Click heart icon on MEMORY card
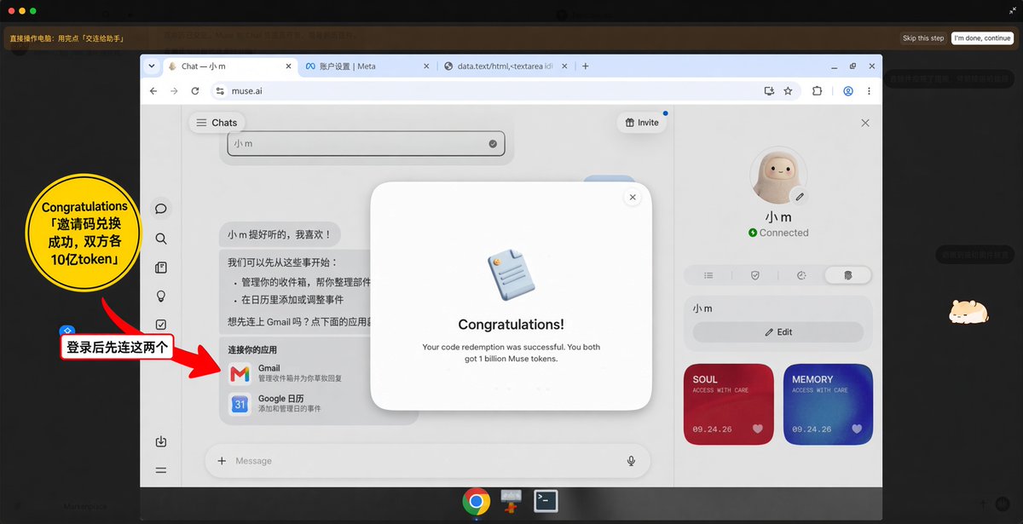 click(857, 429)
